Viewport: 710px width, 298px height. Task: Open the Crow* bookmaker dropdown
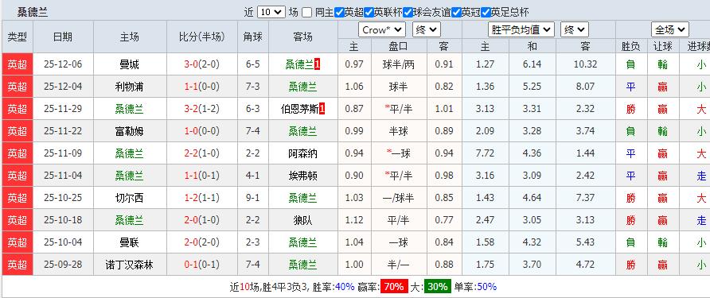382,30
